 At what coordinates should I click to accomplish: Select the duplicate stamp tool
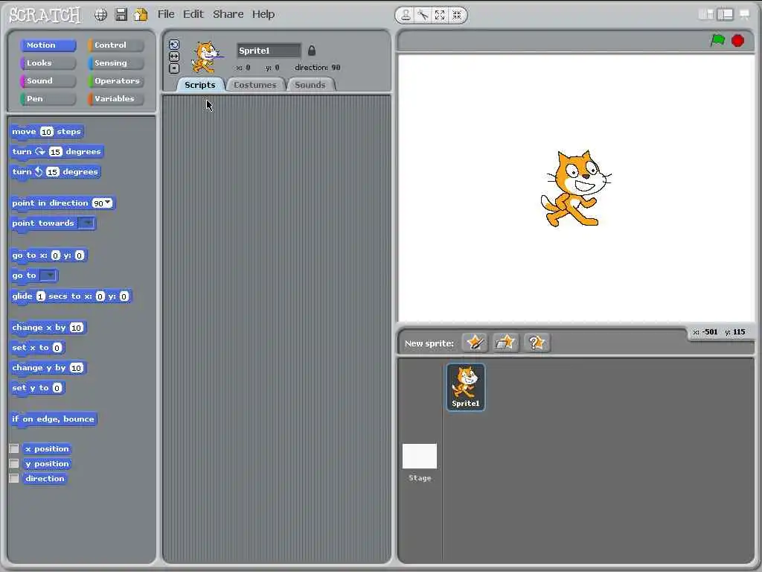[406, 15]
